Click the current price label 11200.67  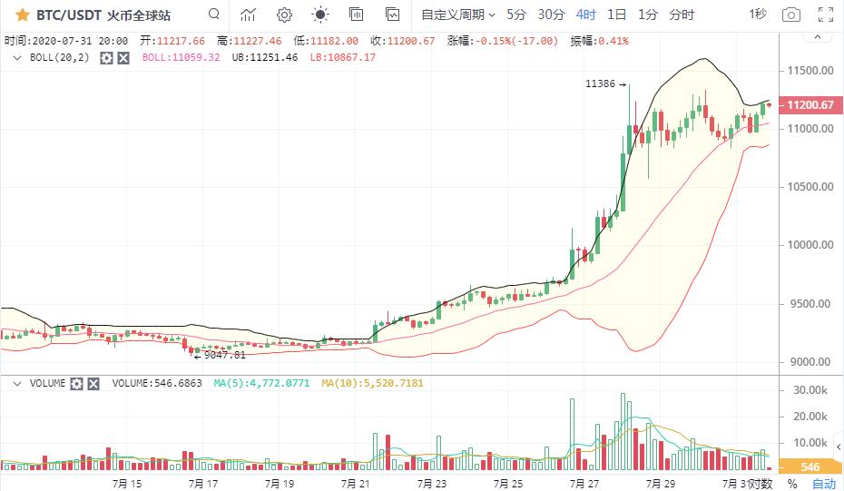[x=810, y=105]
